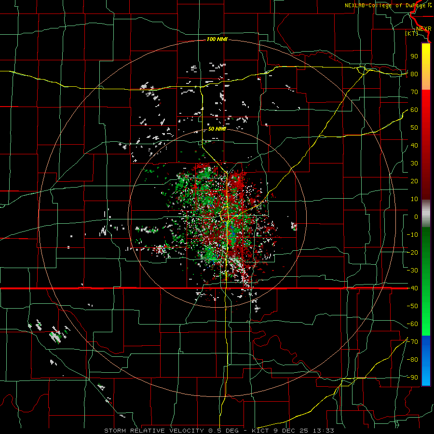Click the 9 DEC 25 date text
Screen dimensions: 434x434
291,431
